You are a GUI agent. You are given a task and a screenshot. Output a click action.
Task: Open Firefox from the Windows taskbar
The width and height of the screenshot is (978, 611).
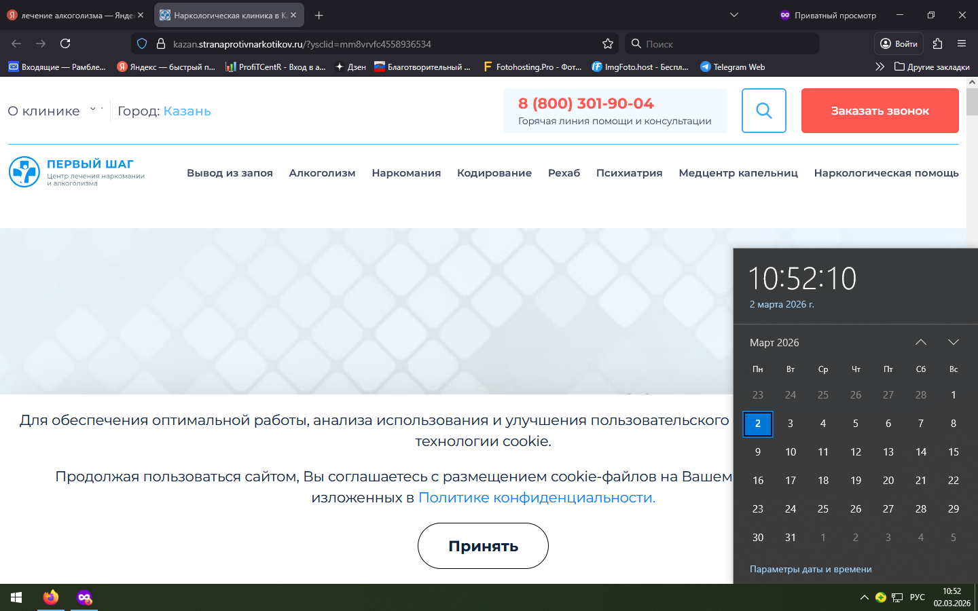click(x=51, y=597)
